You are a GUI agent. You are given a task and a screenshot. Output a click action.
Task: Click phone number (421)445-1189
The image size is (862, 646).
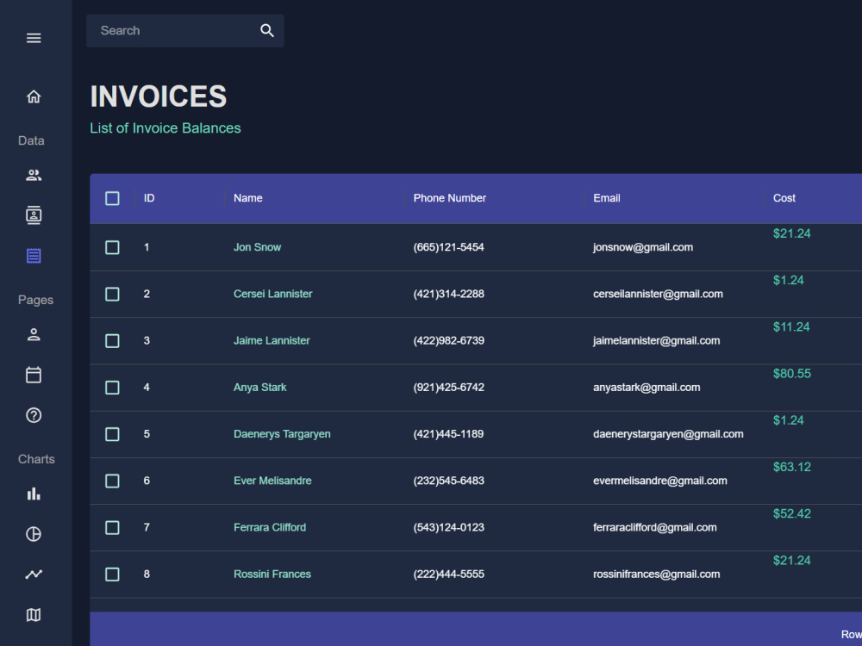click(x=448, y=434)
